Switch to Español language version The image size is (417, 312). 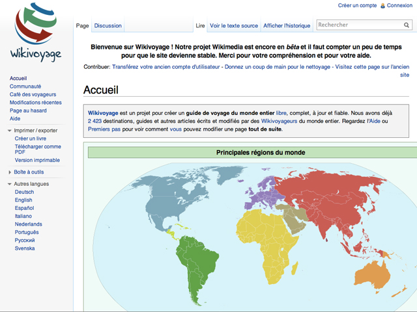[x=25, y=208]
